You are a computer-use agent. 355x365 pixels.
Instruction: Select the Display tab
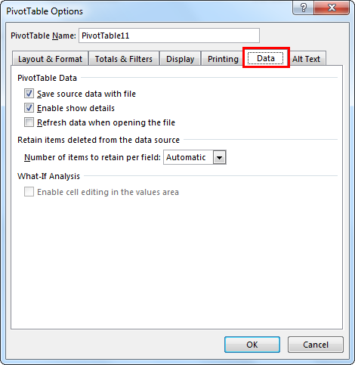tap(180, 59)
